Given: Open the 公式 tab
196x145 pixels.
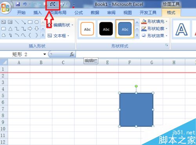Looking at the screenshot, I should pos(78,13).
